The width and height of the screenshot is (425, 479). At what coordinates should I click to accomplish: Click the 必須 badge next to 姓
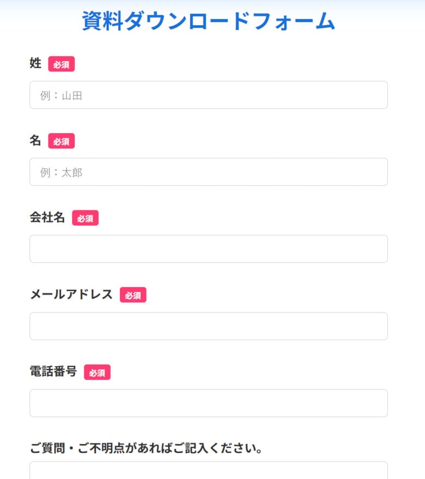click(x=62, y=64)
